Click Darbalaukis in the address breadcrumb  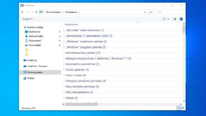[x=72, y=12]
